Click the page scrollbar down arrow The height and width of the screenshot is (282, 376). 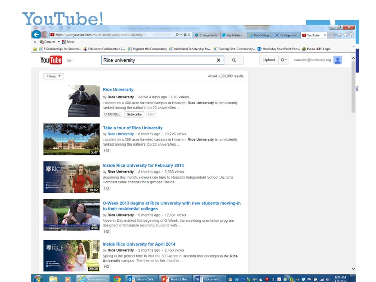pos(353,269)
